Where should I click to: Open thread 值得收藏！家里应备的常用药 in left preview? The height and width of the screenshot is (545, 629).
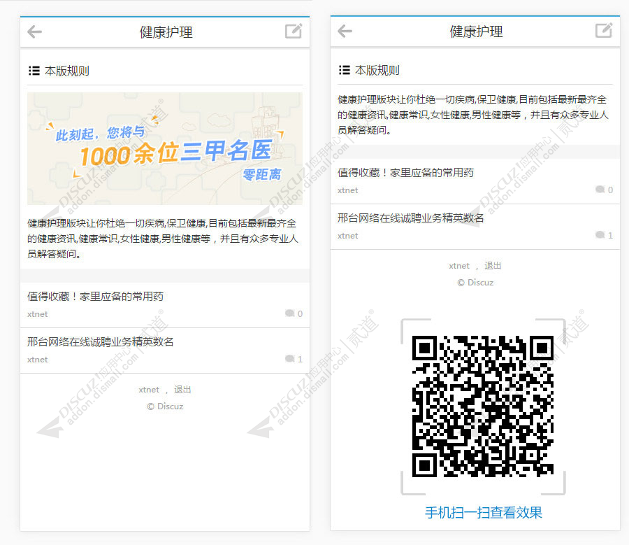[x=96, y=297]
